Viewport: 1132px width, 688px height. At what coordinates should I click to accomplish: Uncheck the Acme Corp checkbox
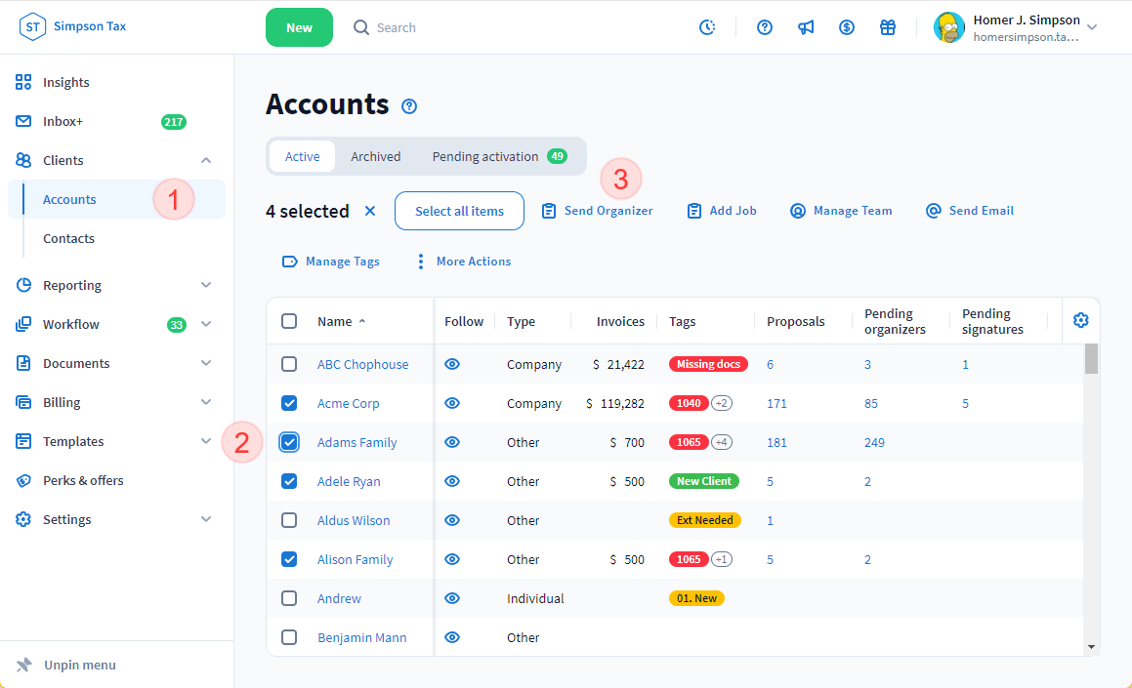289,403
